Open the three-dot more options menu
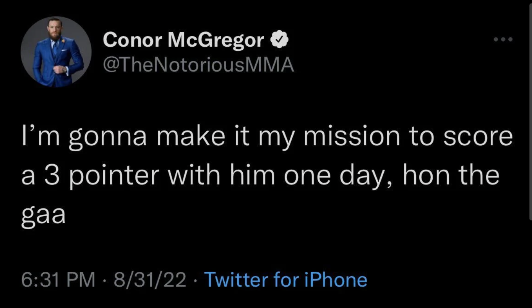Image resolution: width=532 pixels, height=308 pixels. click(x=503, y=40)
